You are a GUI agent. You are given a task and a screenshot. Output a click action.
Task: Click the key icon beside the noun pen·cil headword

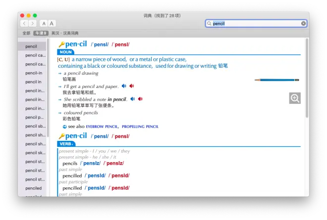(61, 44)
